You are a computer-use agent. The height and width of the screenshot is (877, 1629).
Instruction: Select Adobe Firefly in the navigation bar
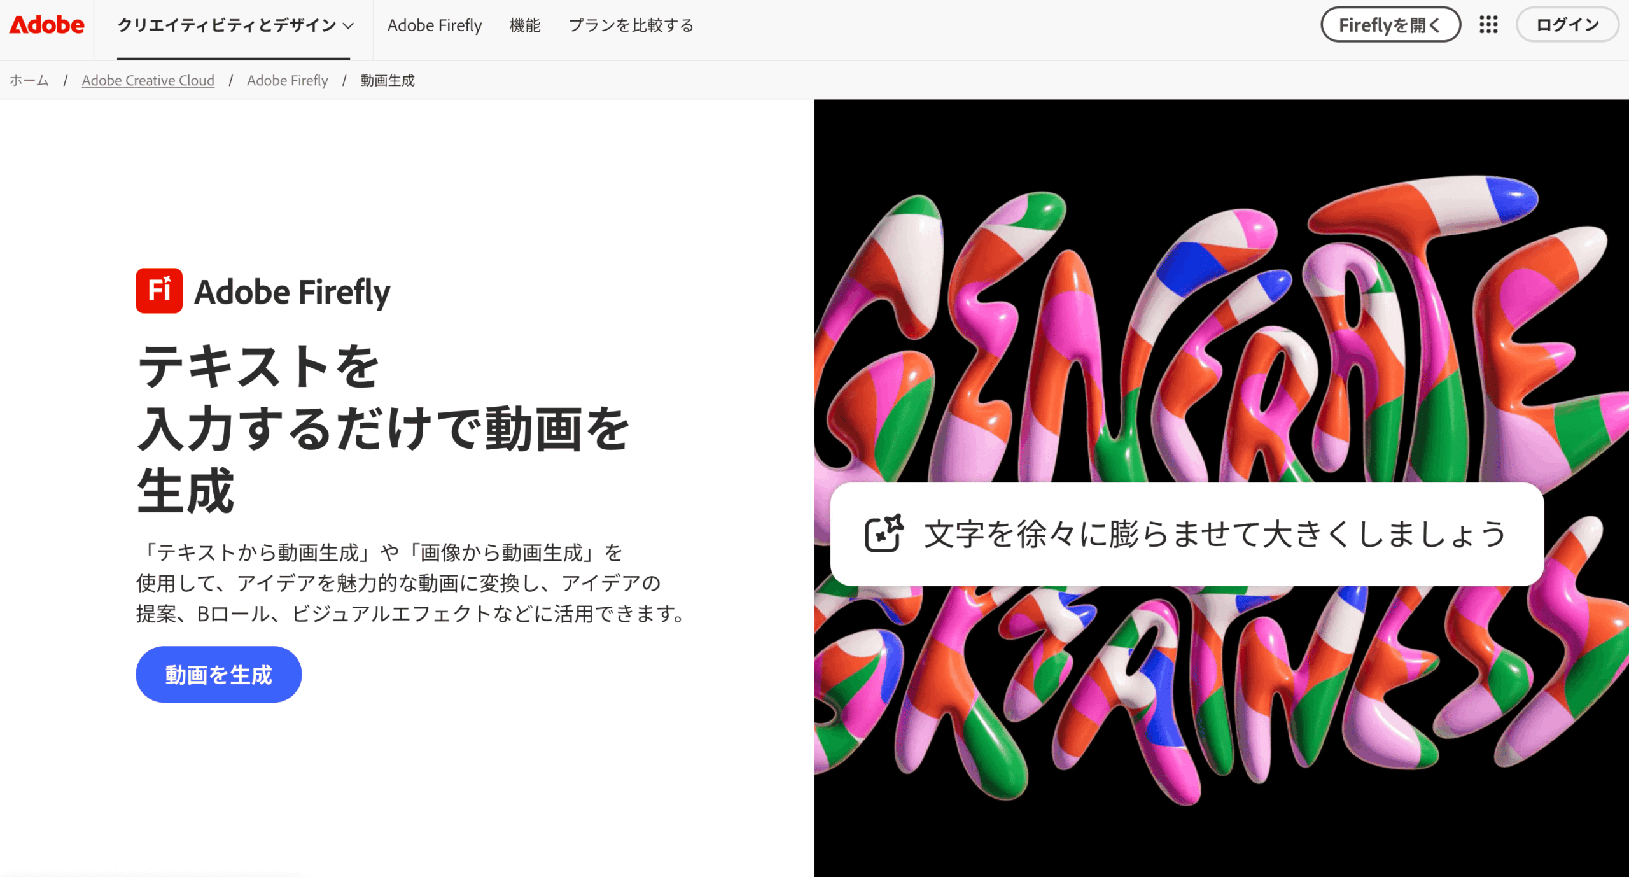coord(435,25)
